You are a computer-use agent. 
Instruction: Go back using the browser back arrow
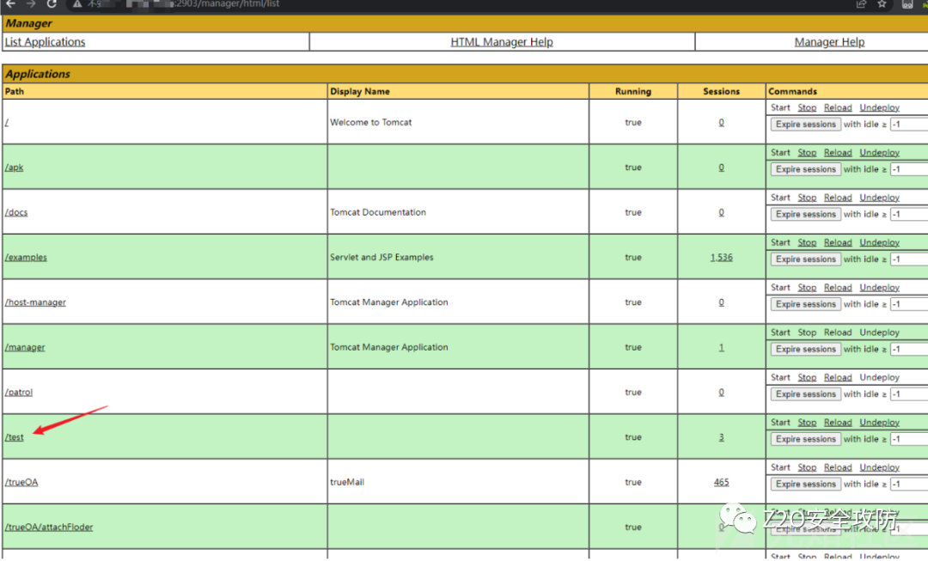point(11,3)
